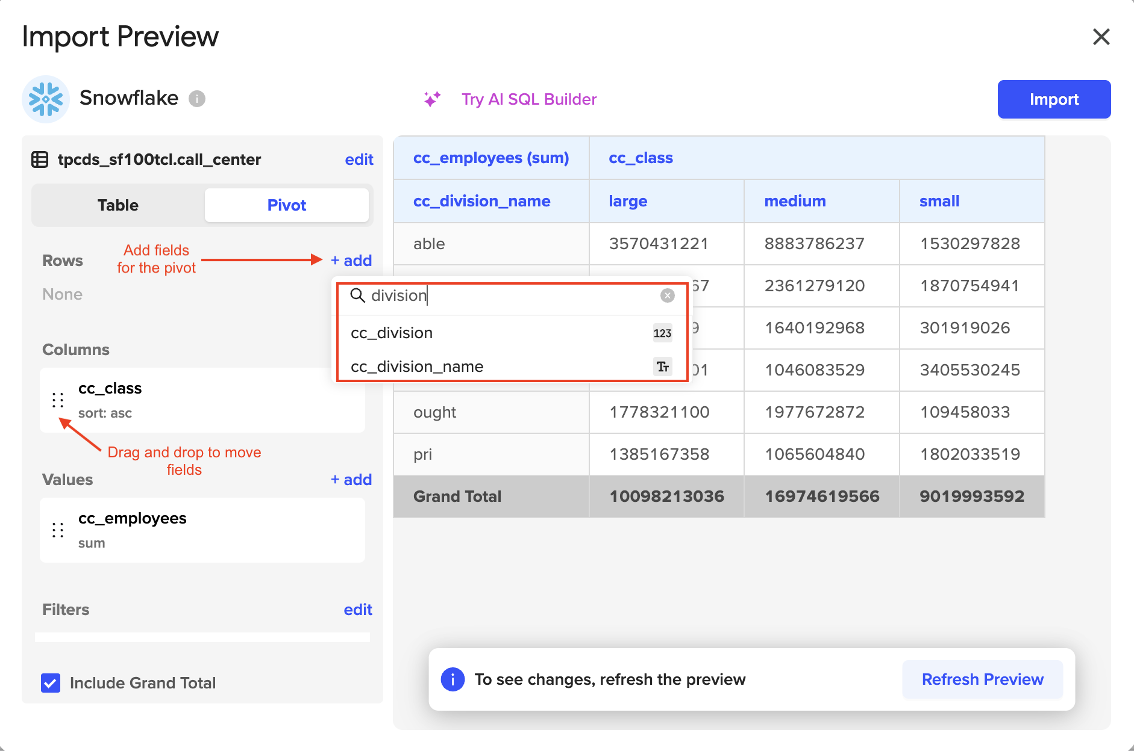Uncheck Include Grand Total checkbox
This screenshot has width=1134, height=751.
(51, 683)
